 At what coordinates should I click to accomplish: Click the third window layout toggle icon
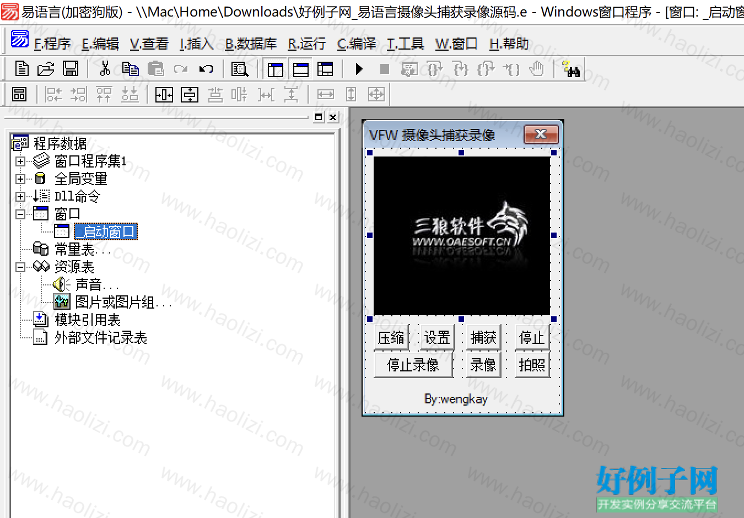coord(326,69)
